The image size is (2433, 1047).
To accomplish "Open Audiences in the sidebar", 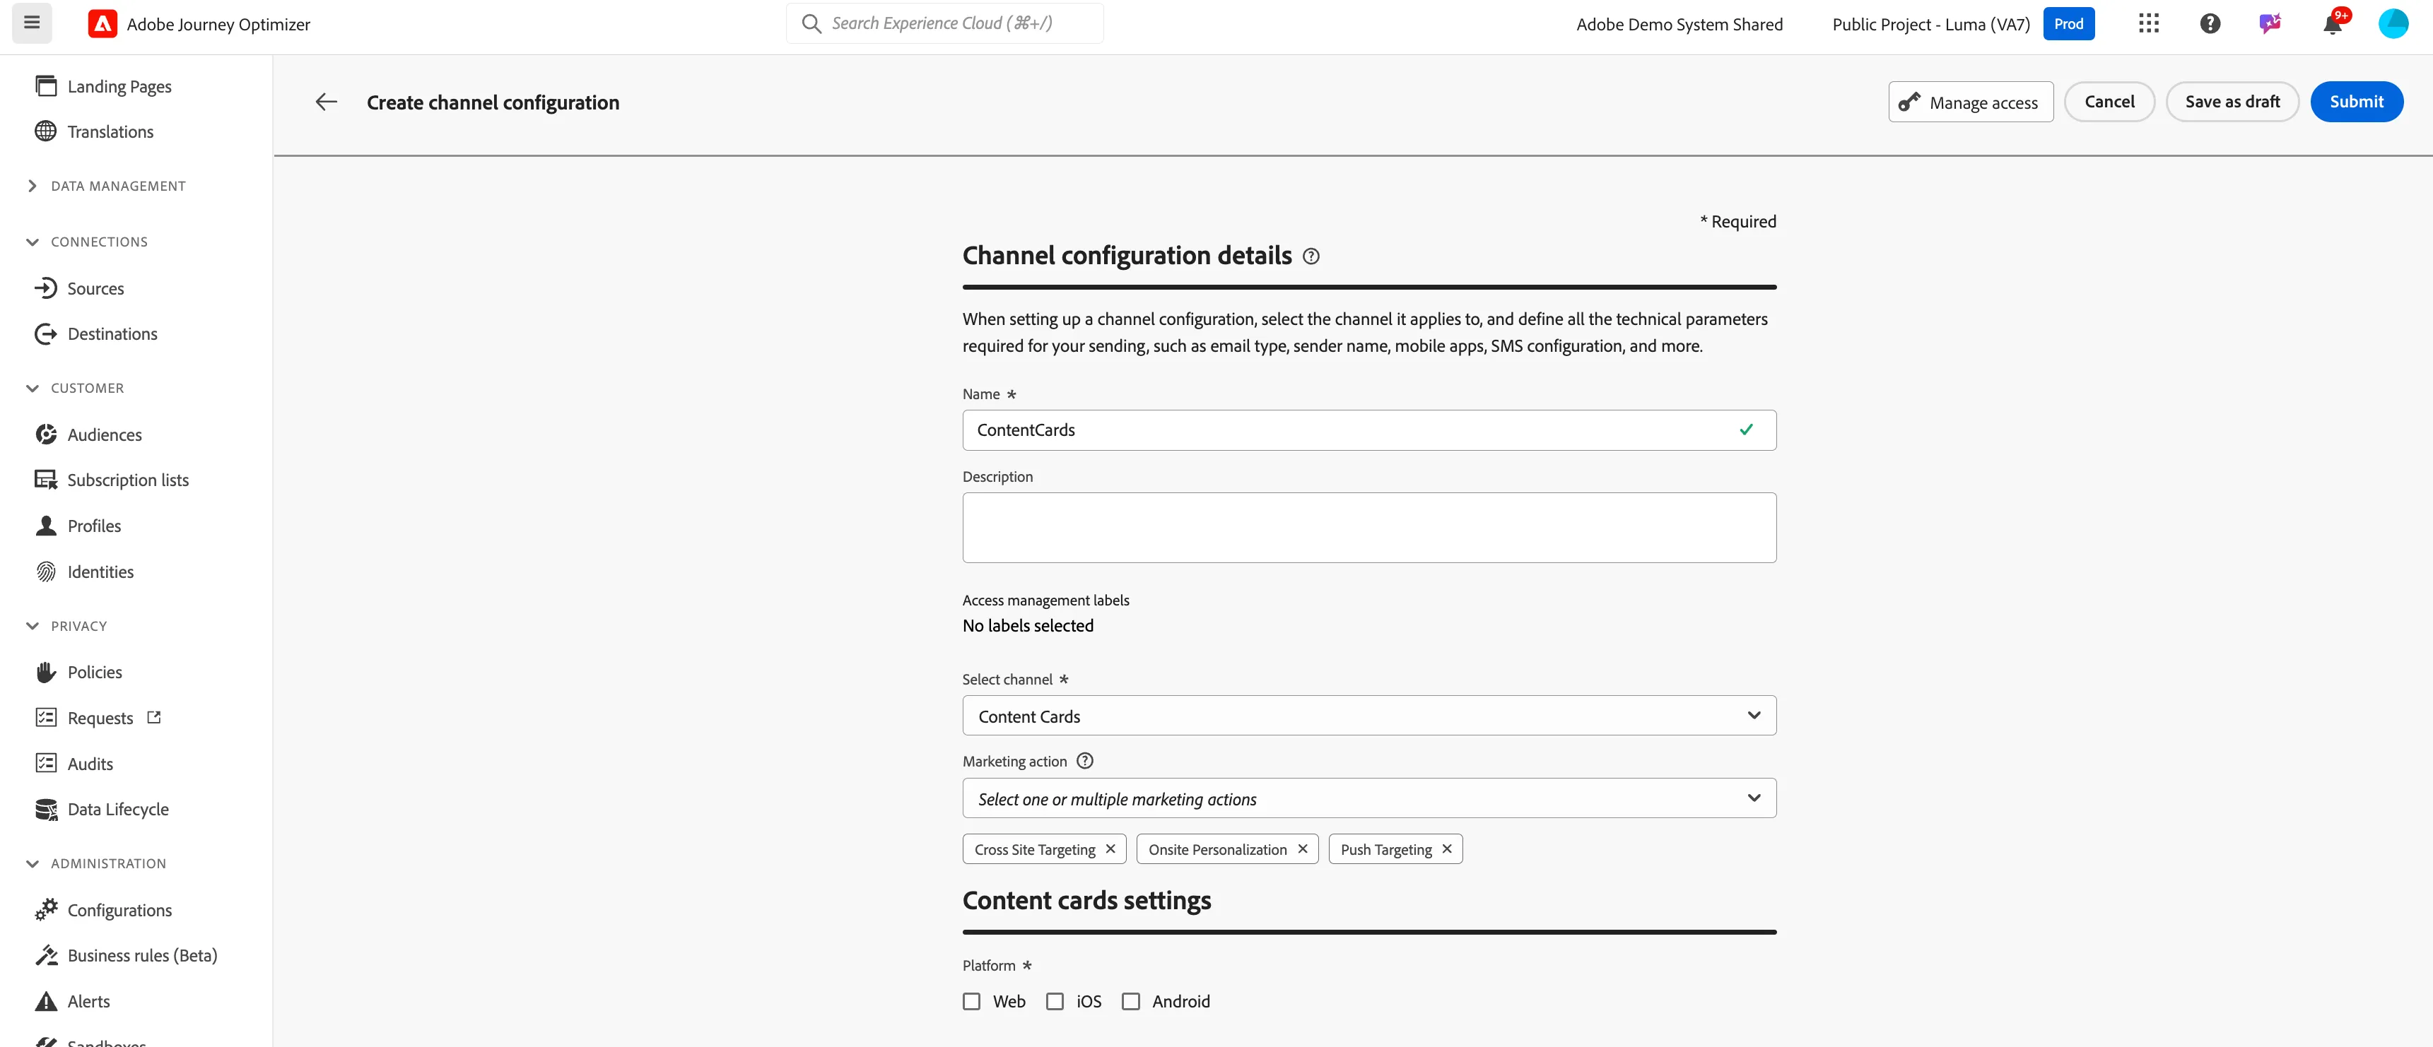I will pos(88,434).
